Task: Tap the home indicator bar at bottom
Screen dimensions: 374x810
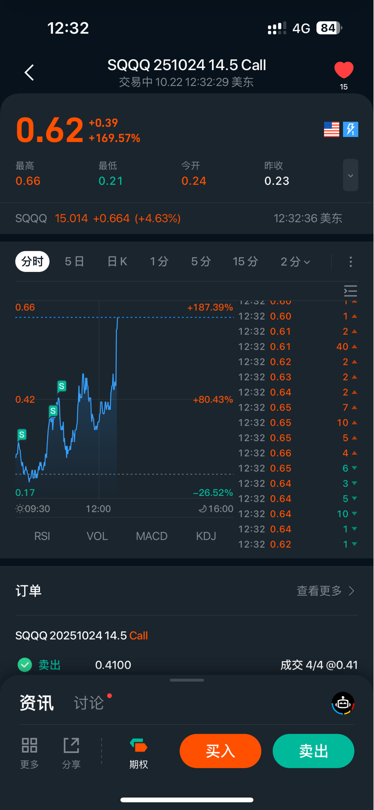Action: [187, 799]
